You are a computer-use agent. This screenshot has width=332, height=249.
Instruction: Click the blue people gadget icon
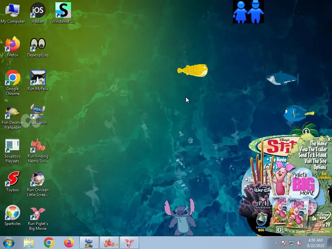tap(248, 12)
